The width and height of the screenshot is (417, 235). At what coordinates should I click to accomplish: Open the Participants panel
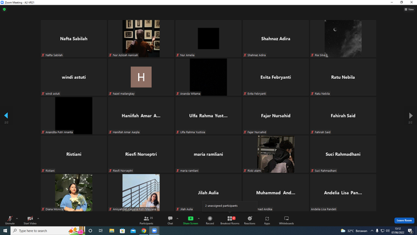click(147, 220)
